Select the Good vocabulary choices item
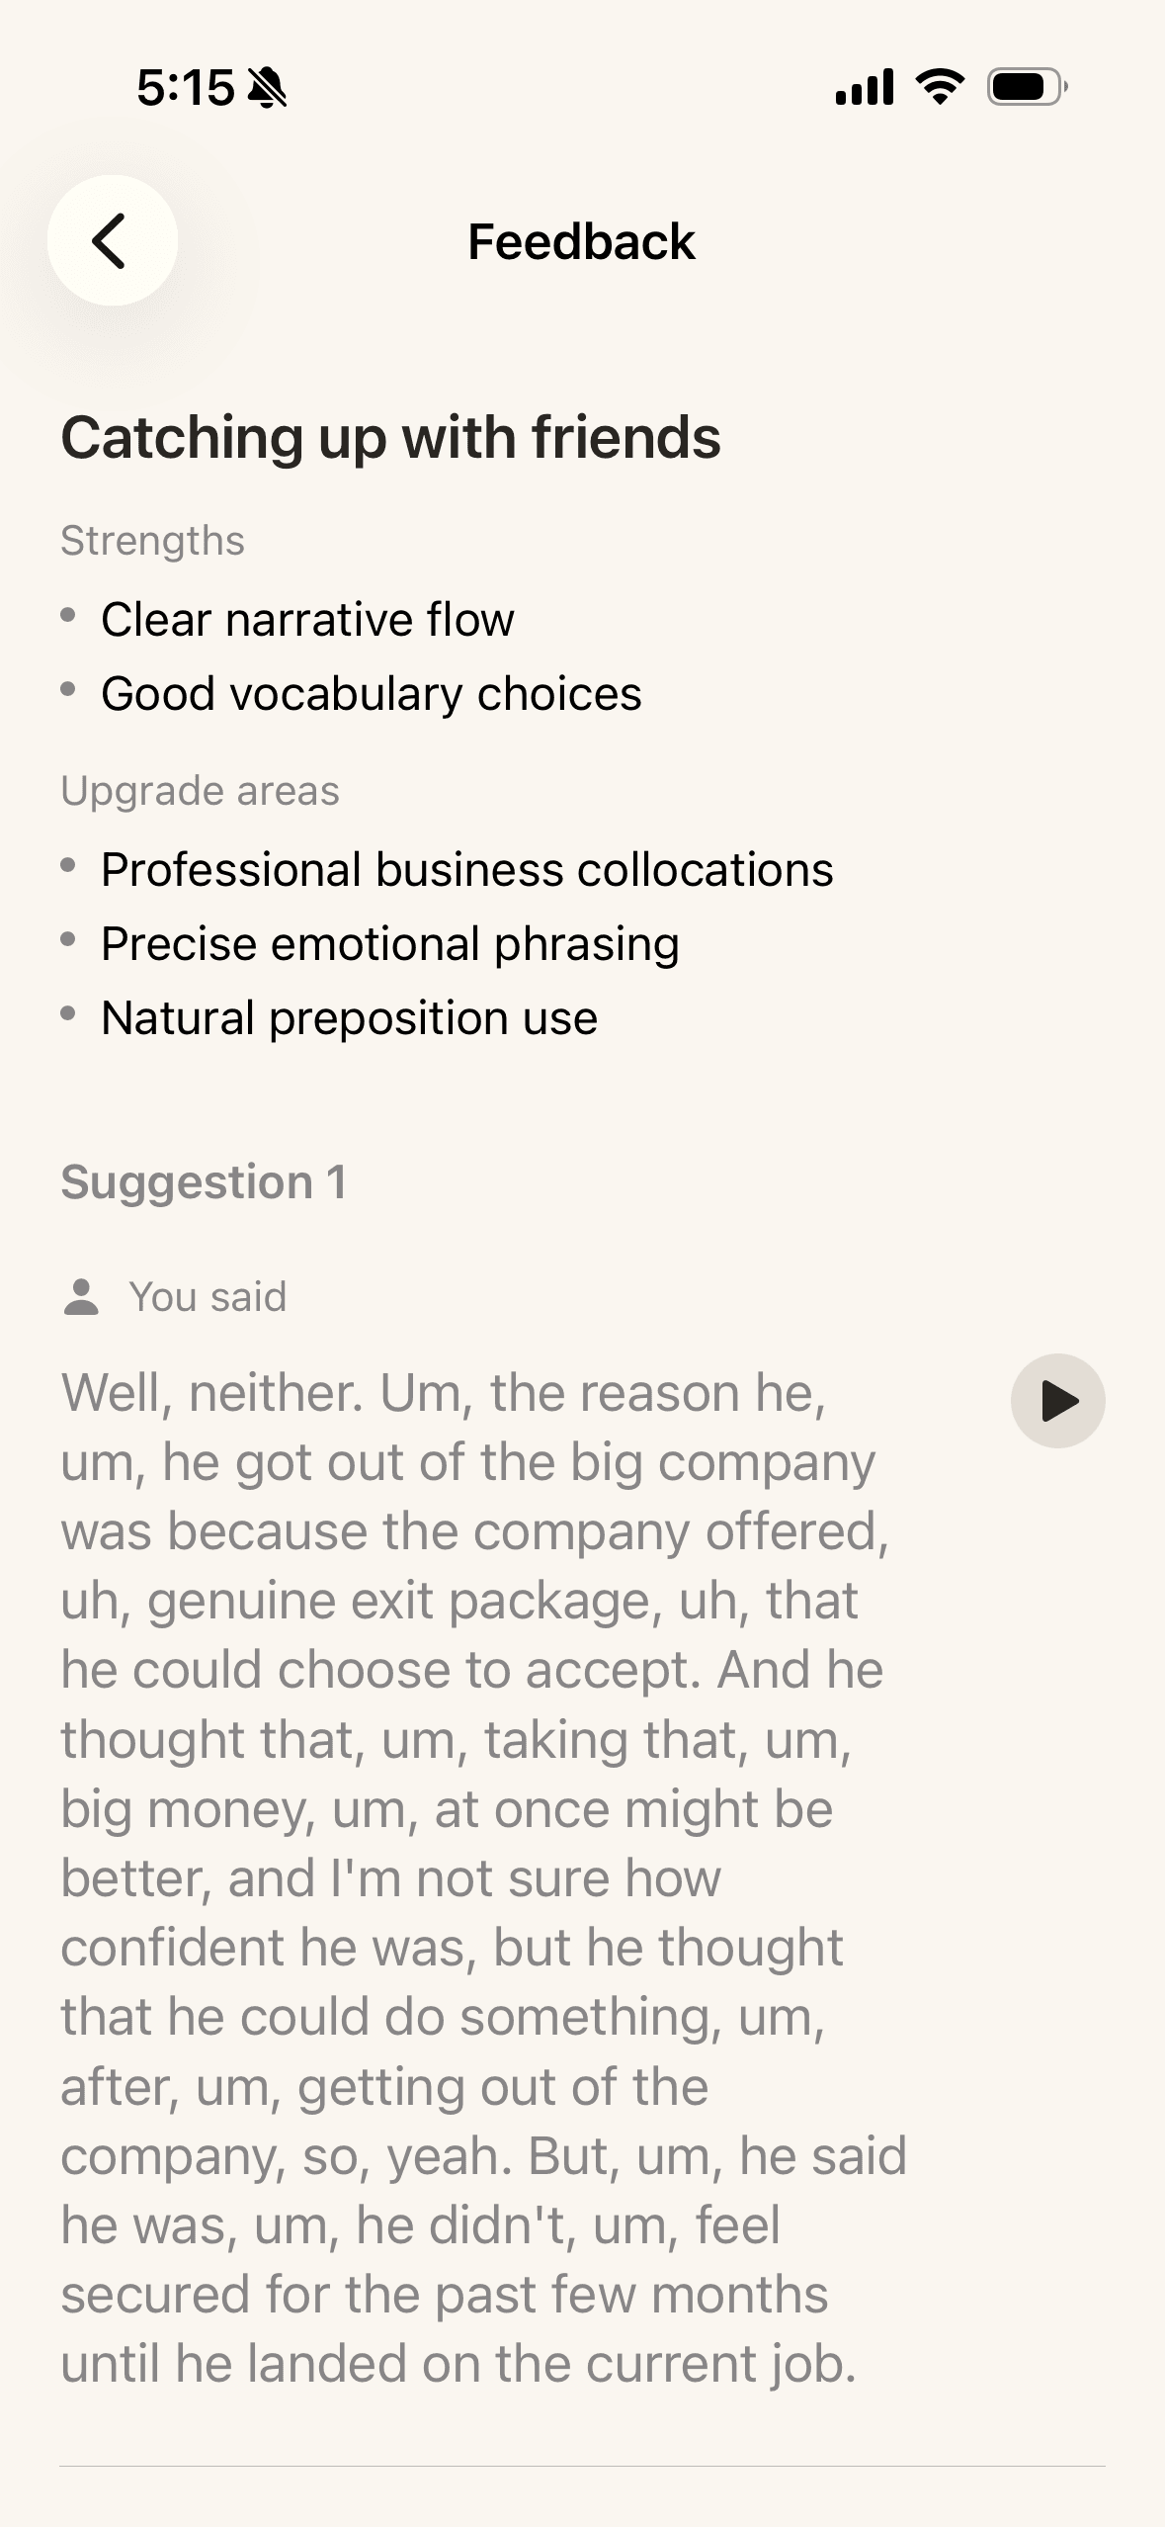Image resolution: width=1165 pixels, height=2527 pixels. click(372, 694)
